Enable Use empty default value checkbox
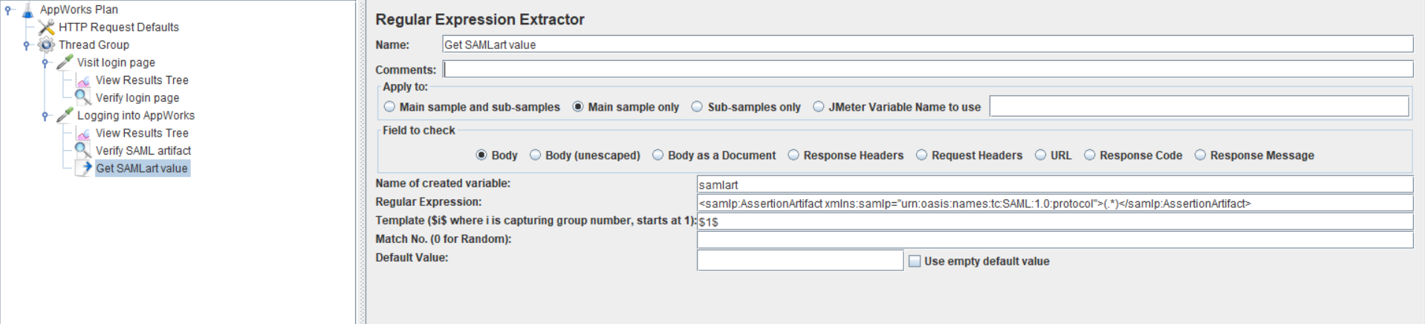This screenshot has width=1425, height=324. click(x=915, y=262)
